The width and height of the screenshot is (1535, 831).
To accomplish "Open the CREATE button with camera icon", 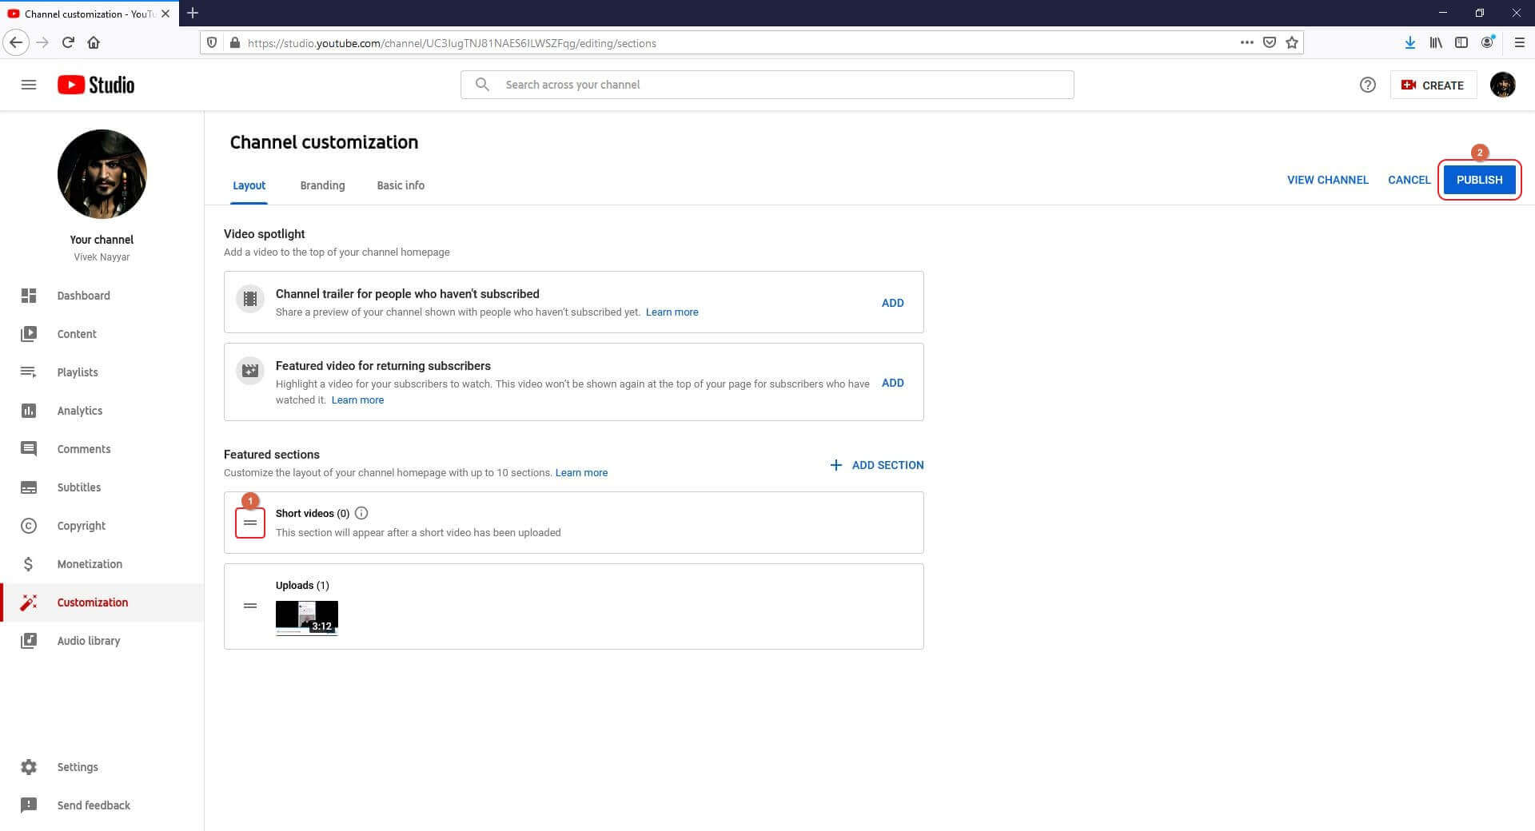I will tap(1433, 85).
